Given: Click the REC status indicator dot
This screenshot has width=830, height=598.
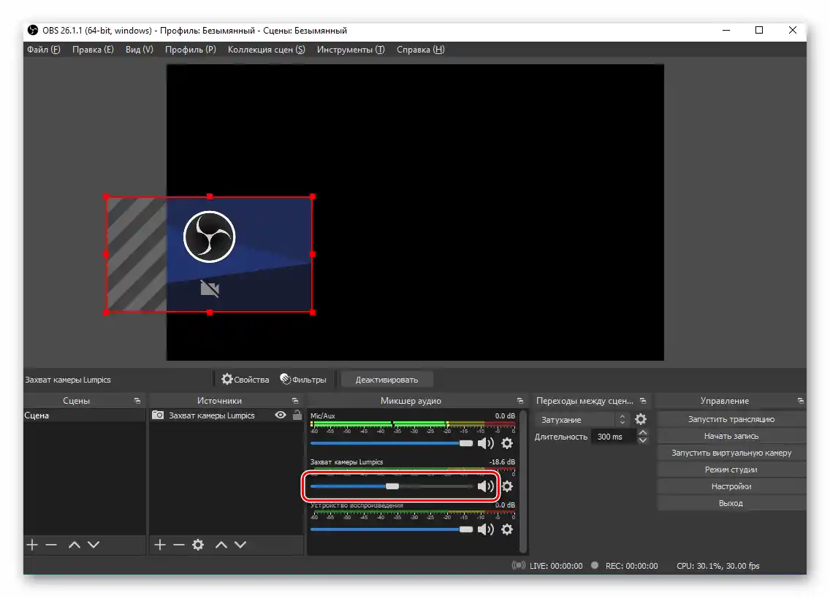Looking at the screenshot, I should 595,565.
